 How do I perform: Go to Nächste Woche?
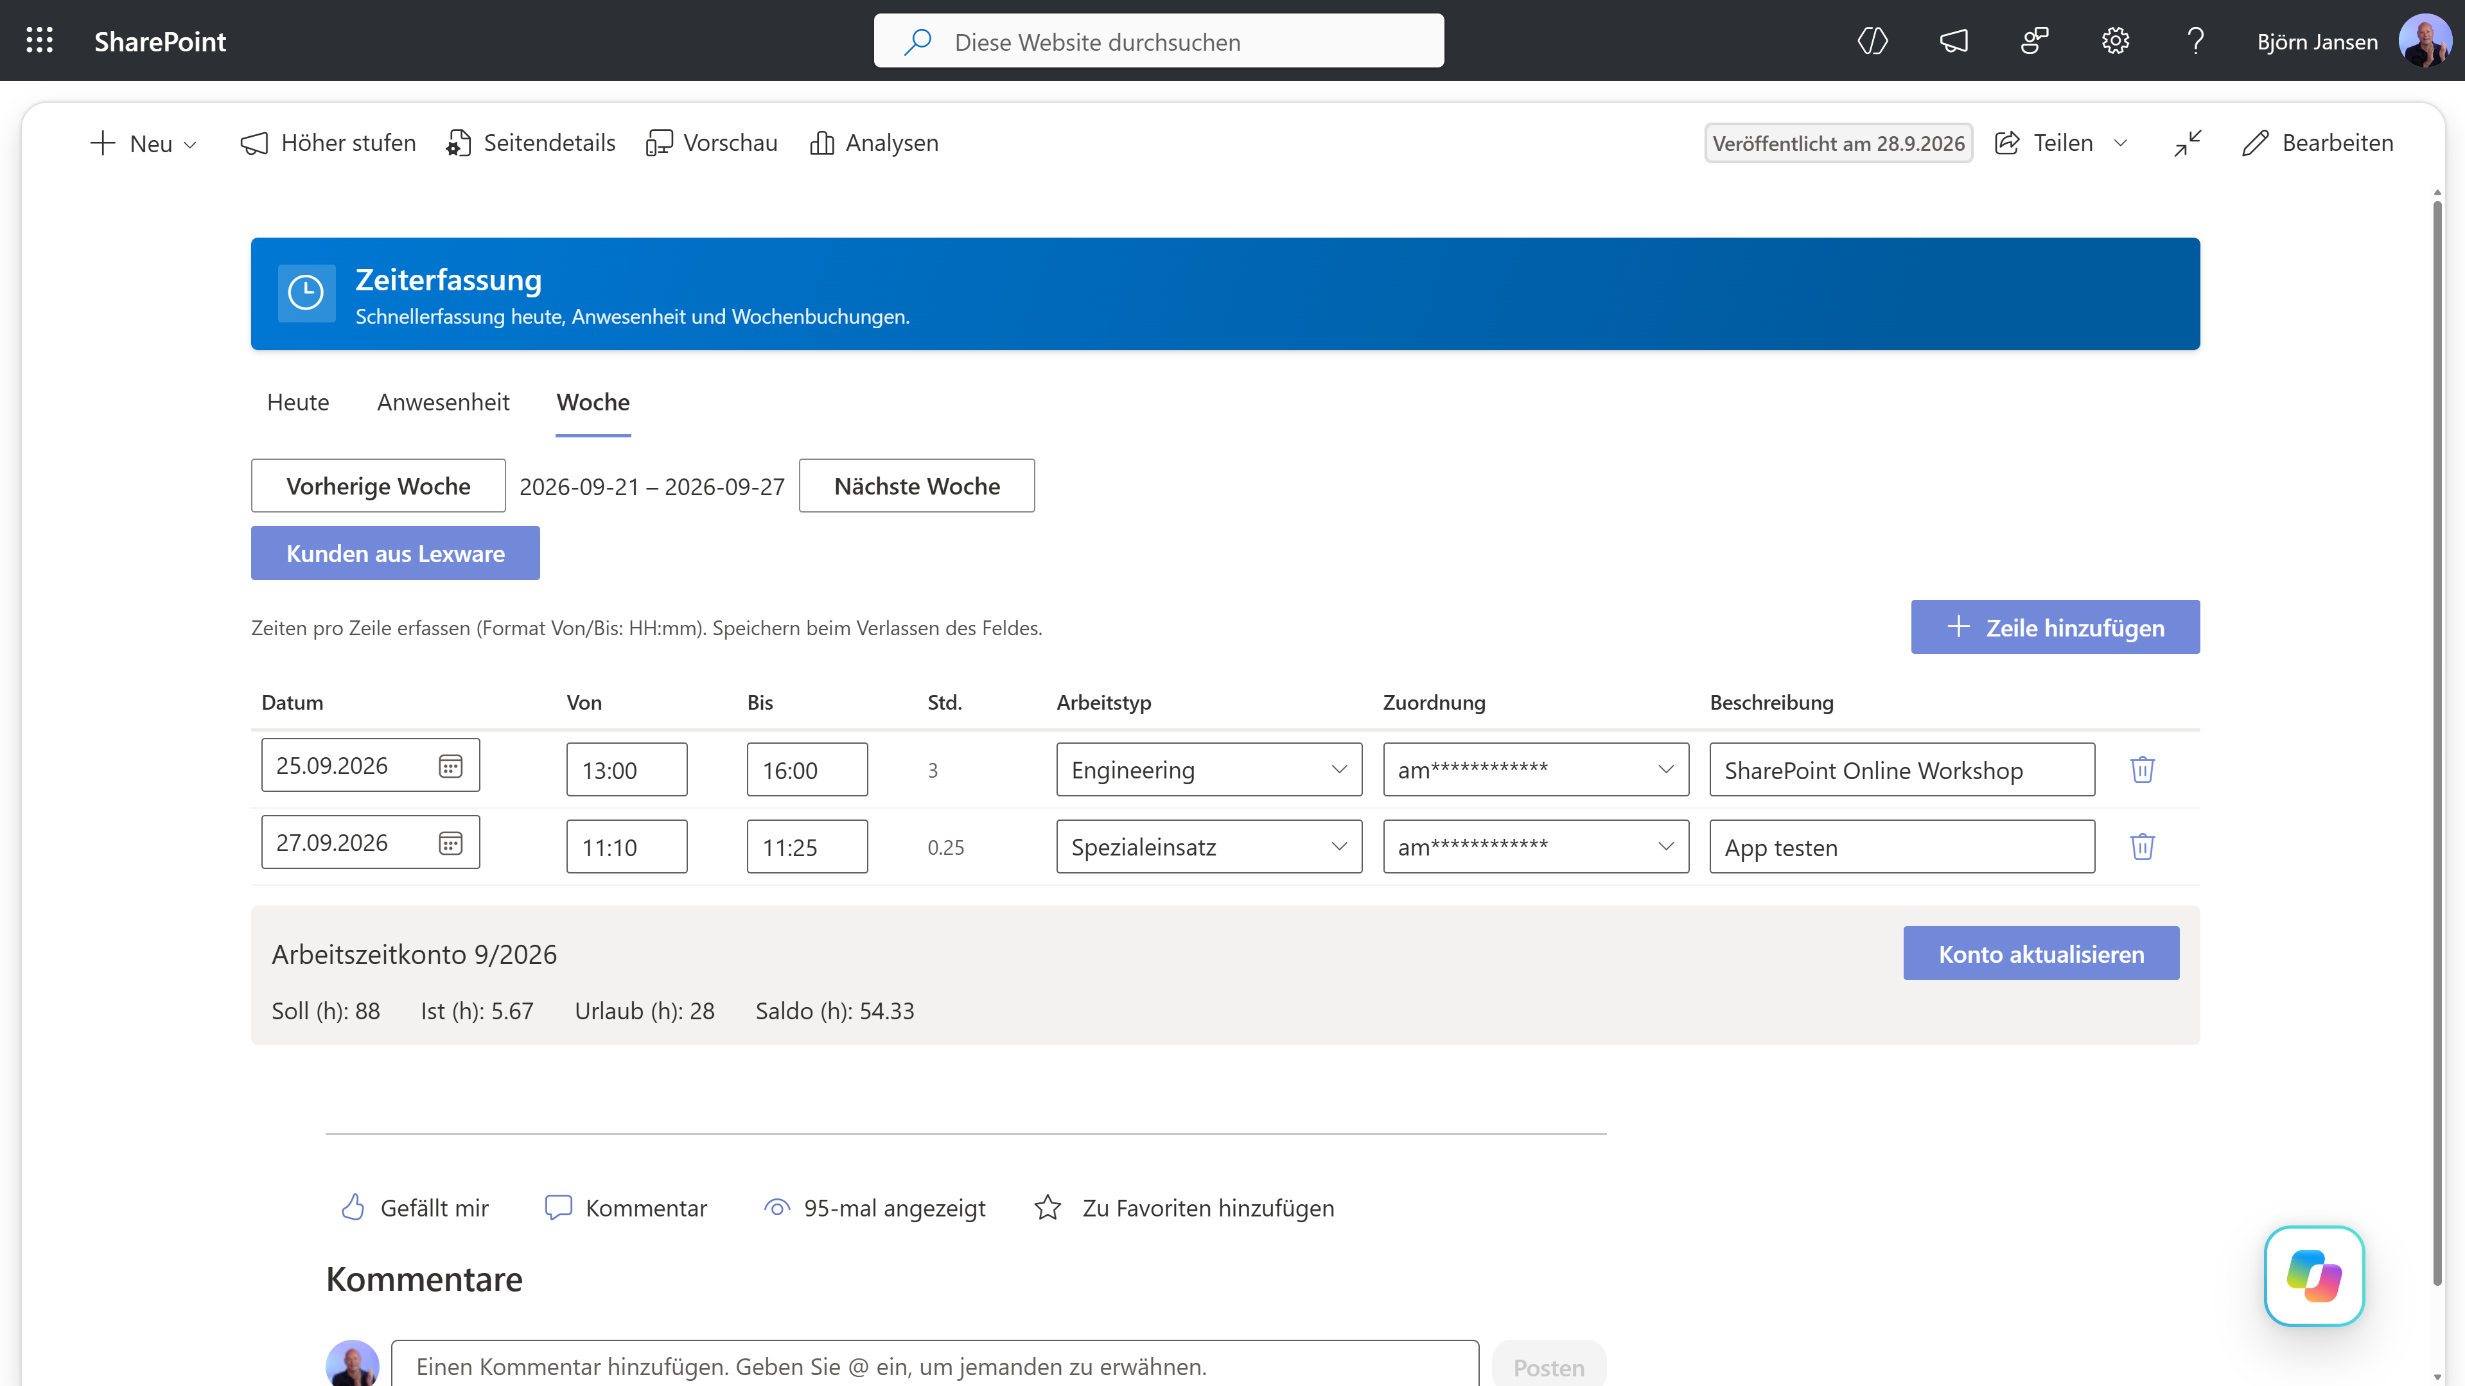(916, 486)
